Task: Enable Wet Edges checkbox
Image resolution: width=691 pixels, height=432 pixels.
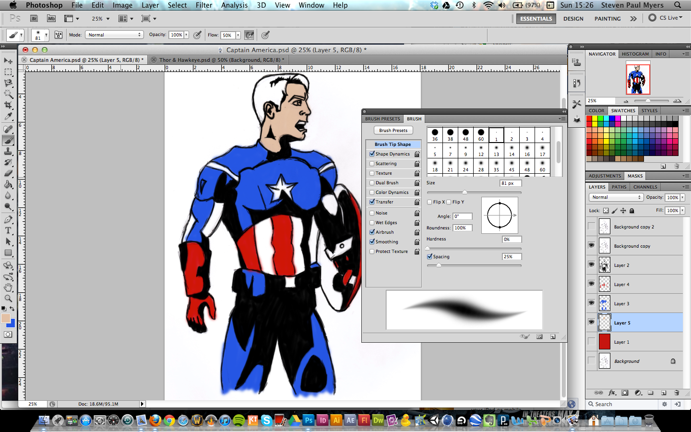Action: pyautogui.click(x=372, y=223)
